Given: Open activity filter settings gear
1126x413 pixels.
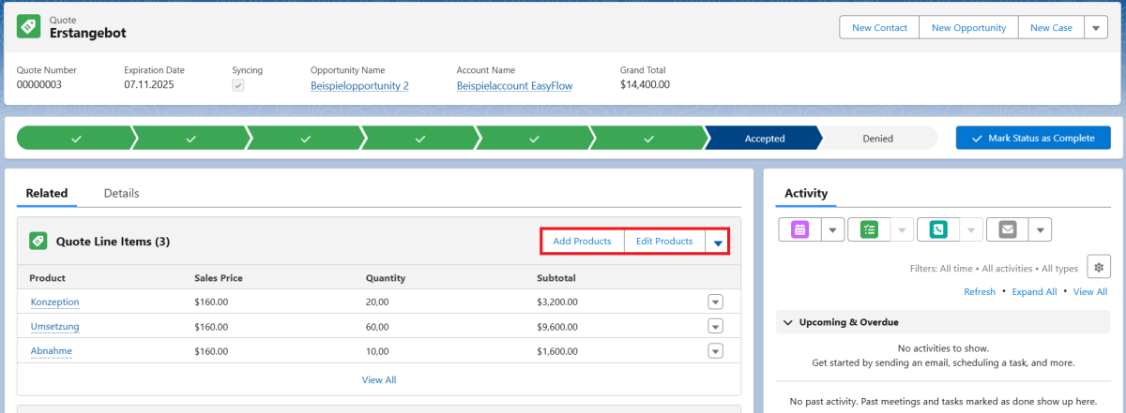Looking at the screenshot, I should coord(1098,267).
